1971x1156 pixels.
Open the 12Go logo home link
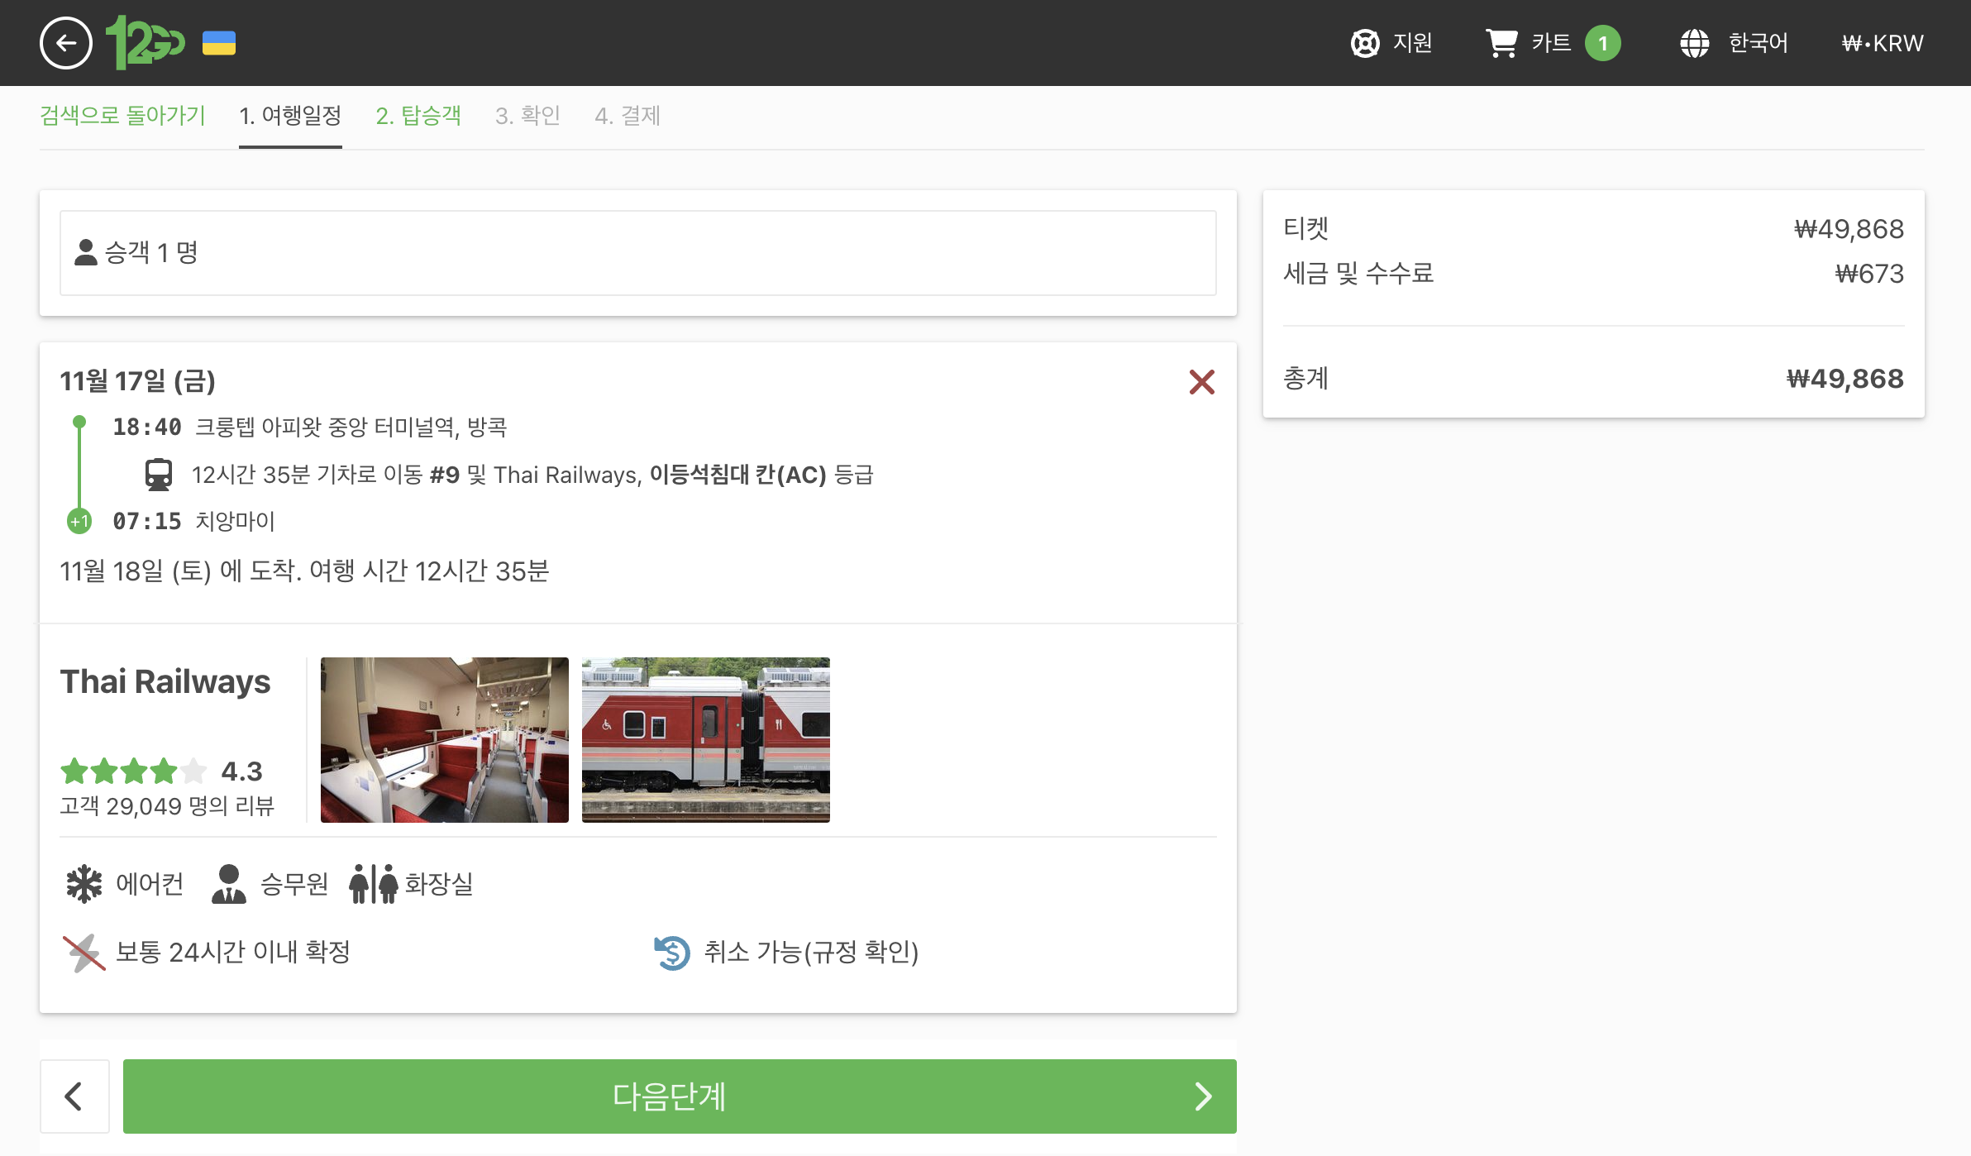(x=146, y=43)
